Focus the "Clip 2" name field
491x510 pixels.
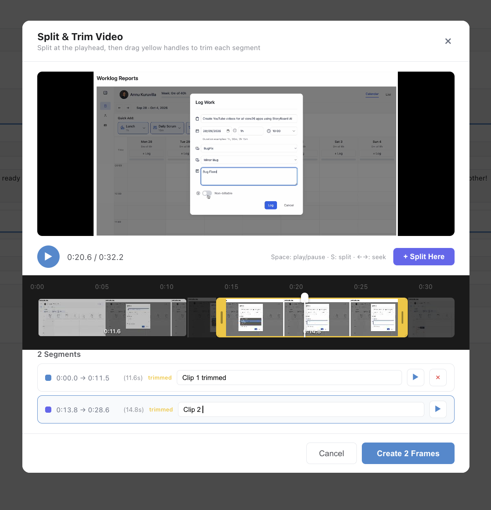(301, 409)
